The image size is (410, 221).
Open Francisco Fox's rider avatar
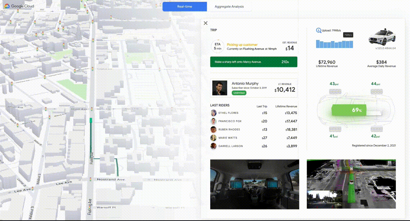[213, 121]
